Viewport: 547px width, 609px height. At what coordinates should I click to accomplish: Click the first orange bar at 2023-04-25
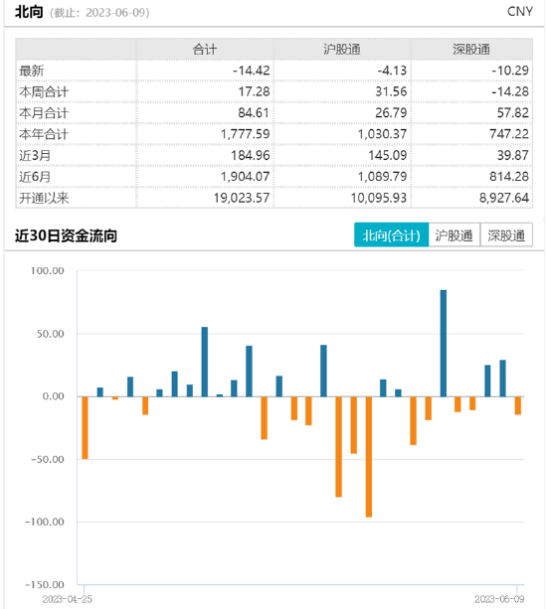coord(85,427)
